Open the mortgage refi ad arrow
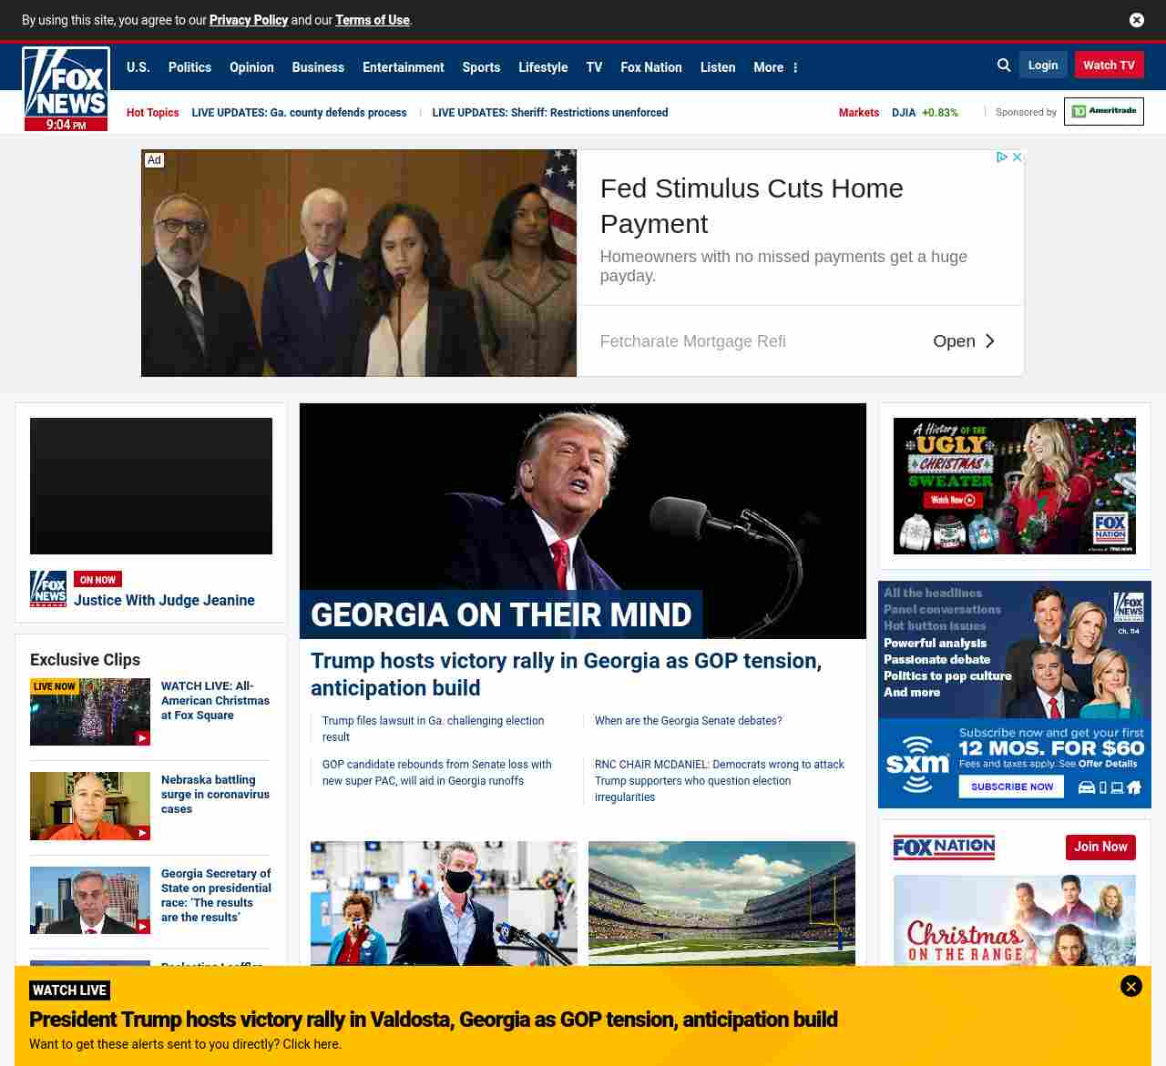 pyautogui.click(x=989, y=341)
